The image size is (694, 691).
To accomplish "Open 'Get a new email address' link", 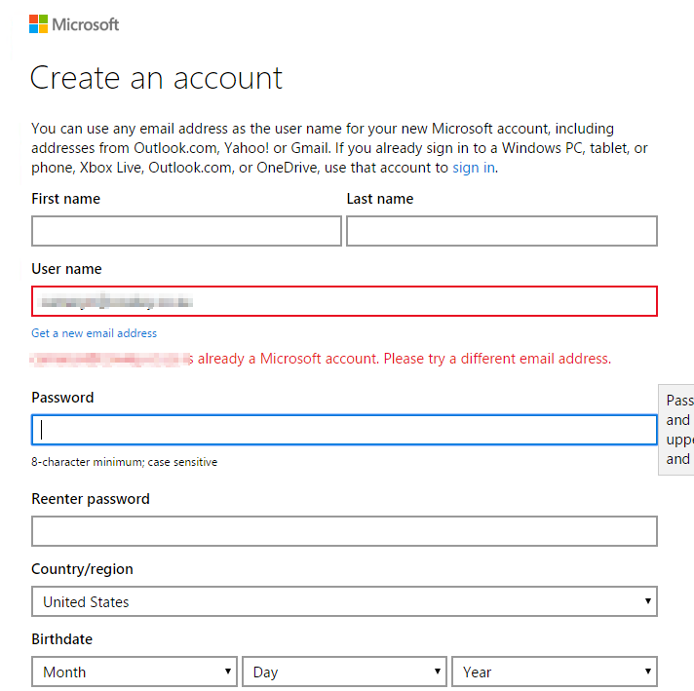I will click(x=94, y=333).
